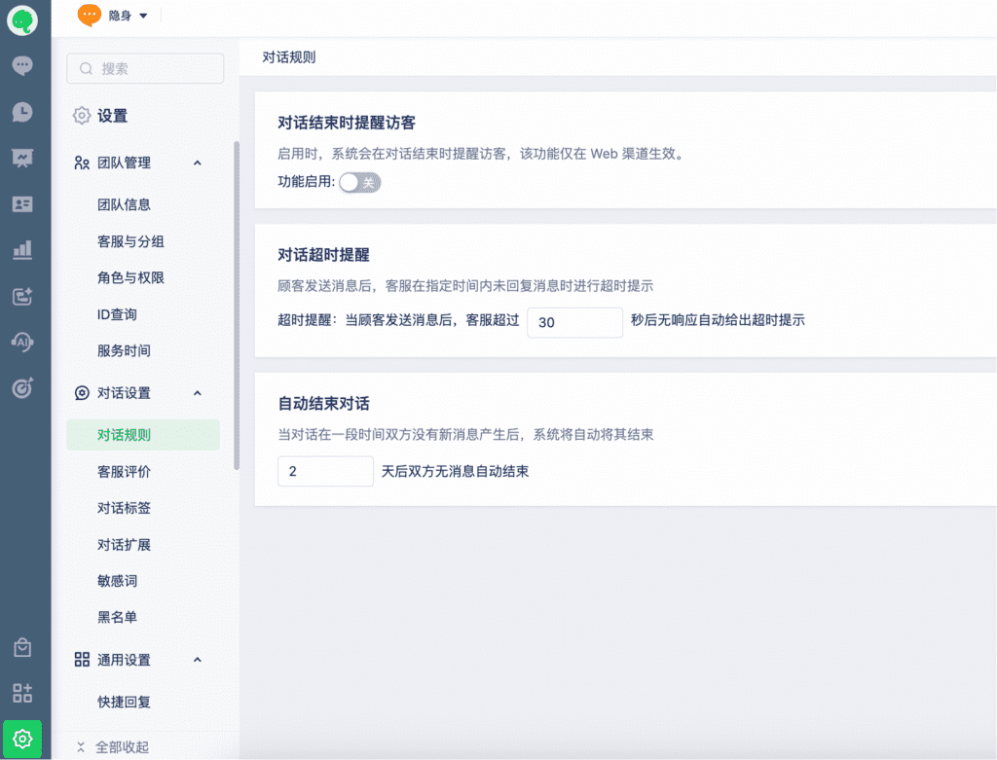
Task: Collapse the 团队管理 section
Action: click(x=197, y=163)
